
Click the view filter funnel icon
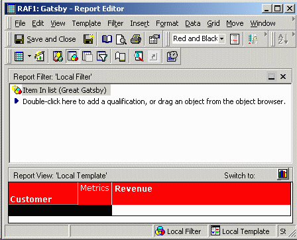click(102, 56)
